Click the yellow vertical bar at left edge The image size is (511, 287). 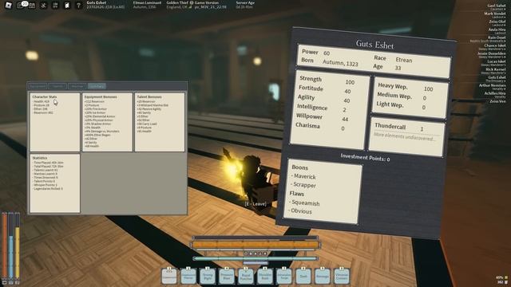[x=18, y=247]
